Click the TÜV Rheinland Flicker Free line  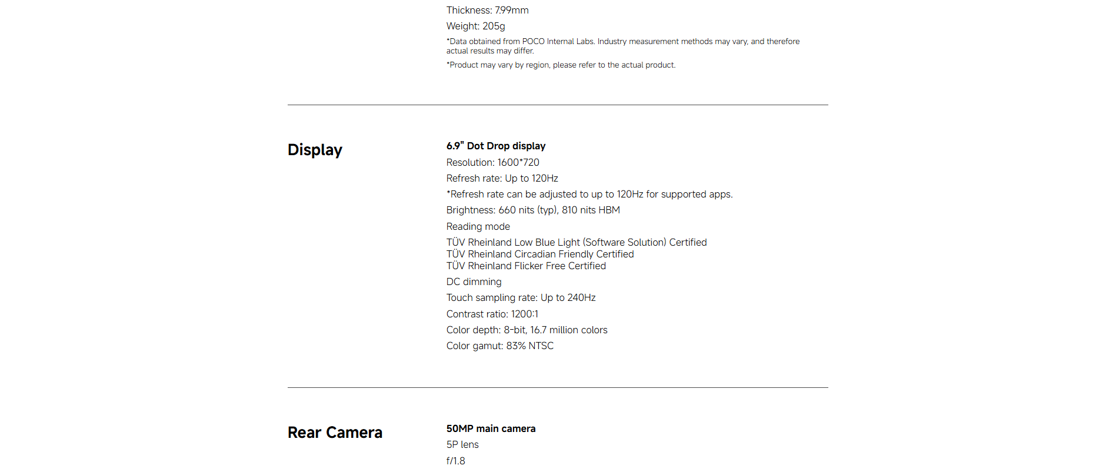(x=525, y=266)
